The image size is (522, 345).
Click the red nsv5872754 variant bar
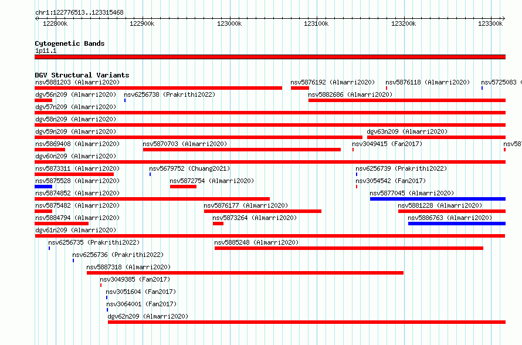183,187
